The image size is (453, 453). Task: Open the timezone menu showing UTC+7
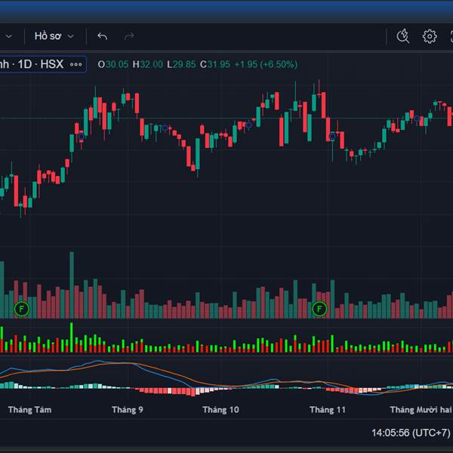(411, 433)
